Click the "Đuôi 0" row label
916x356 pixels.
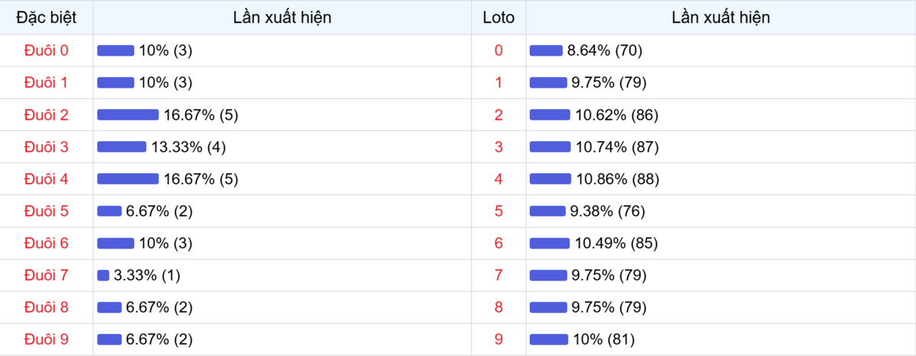pyautogui.click(x=47, y=50)
